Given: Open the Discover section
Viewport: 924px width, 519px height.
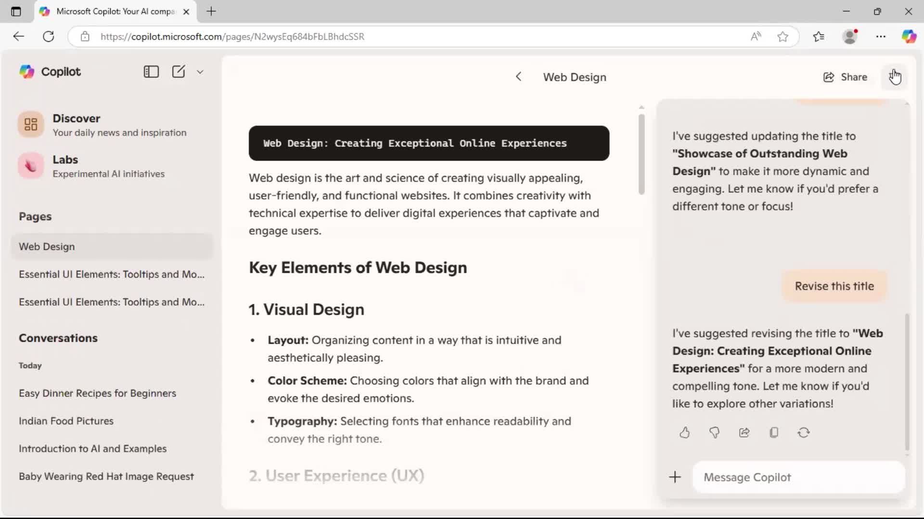Looking at the screenshot, I should click(x=76, y=118).
